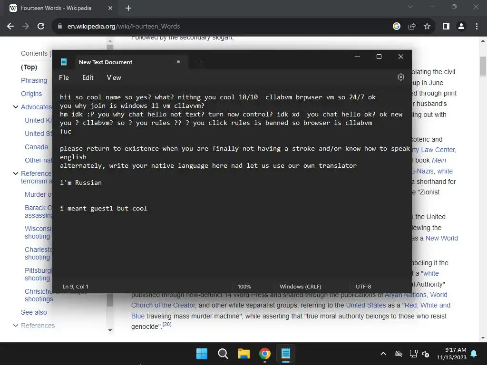Maximize the Notepad window

tap(379, 57)
